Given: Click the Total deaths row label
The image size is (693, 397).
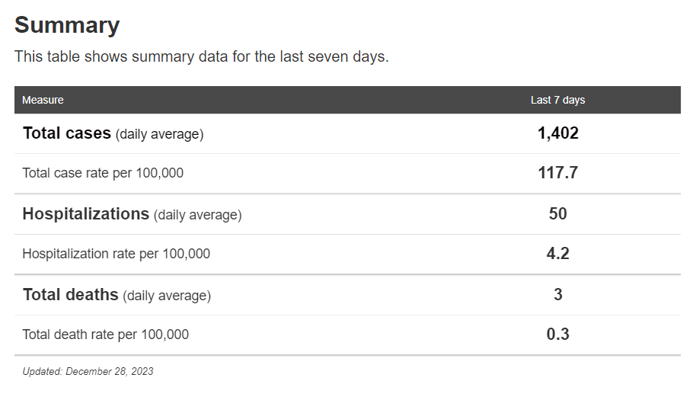Looking at the screenshot, I should click(70, 295).
